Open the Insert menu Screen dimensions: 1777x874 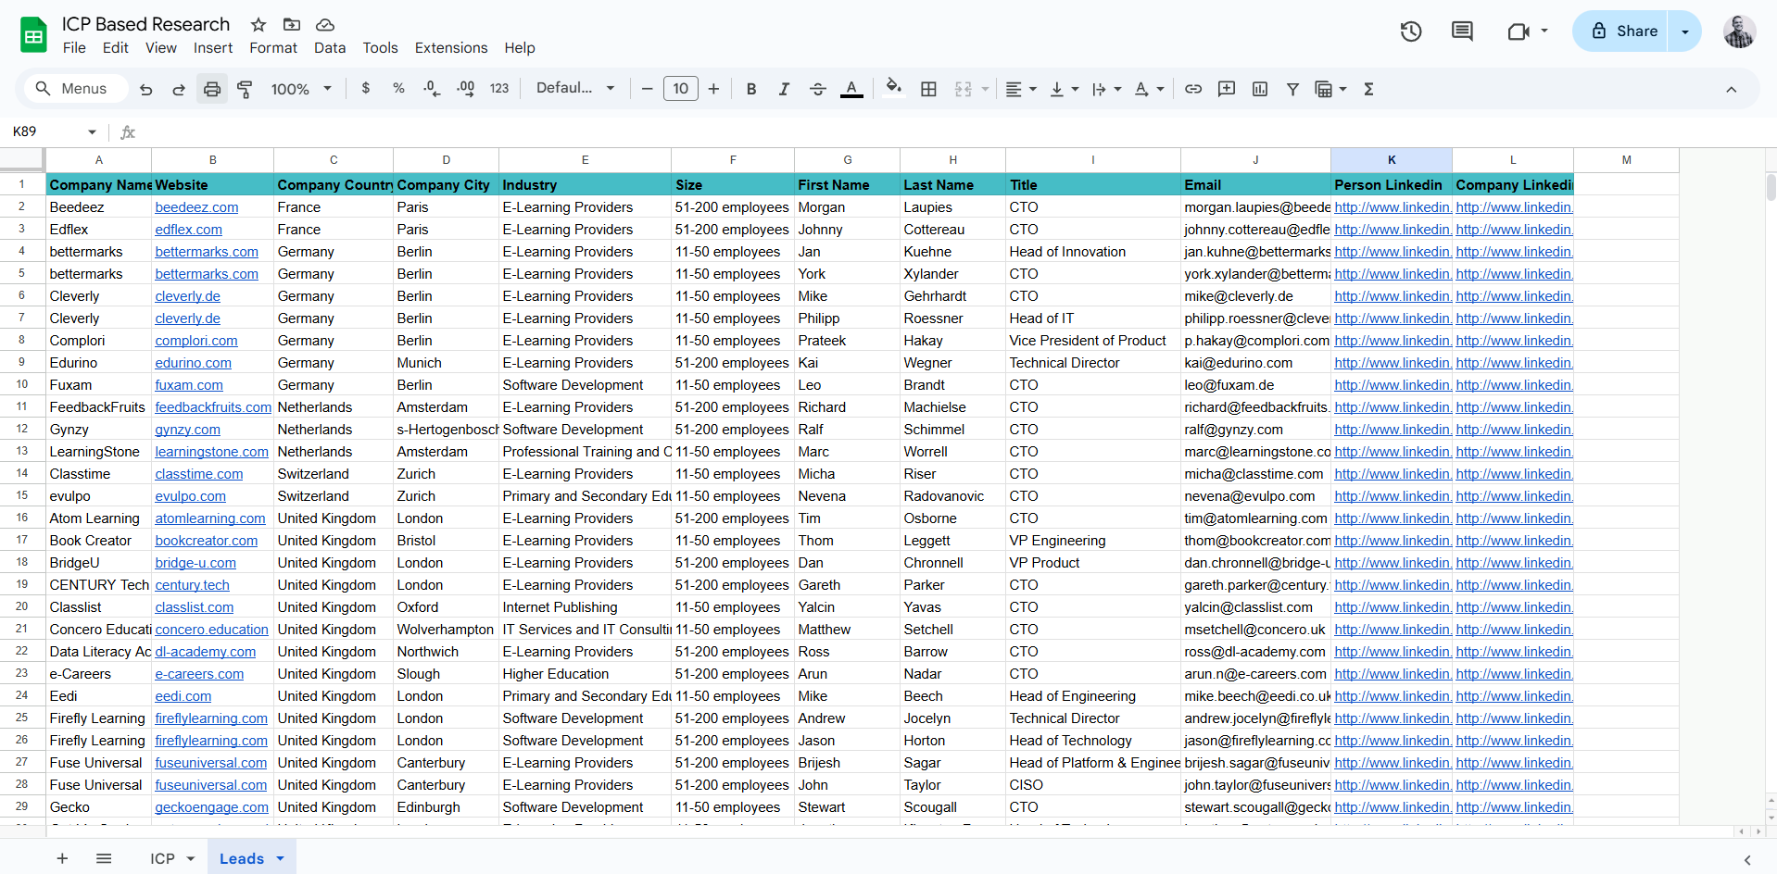tap(213, 47)
